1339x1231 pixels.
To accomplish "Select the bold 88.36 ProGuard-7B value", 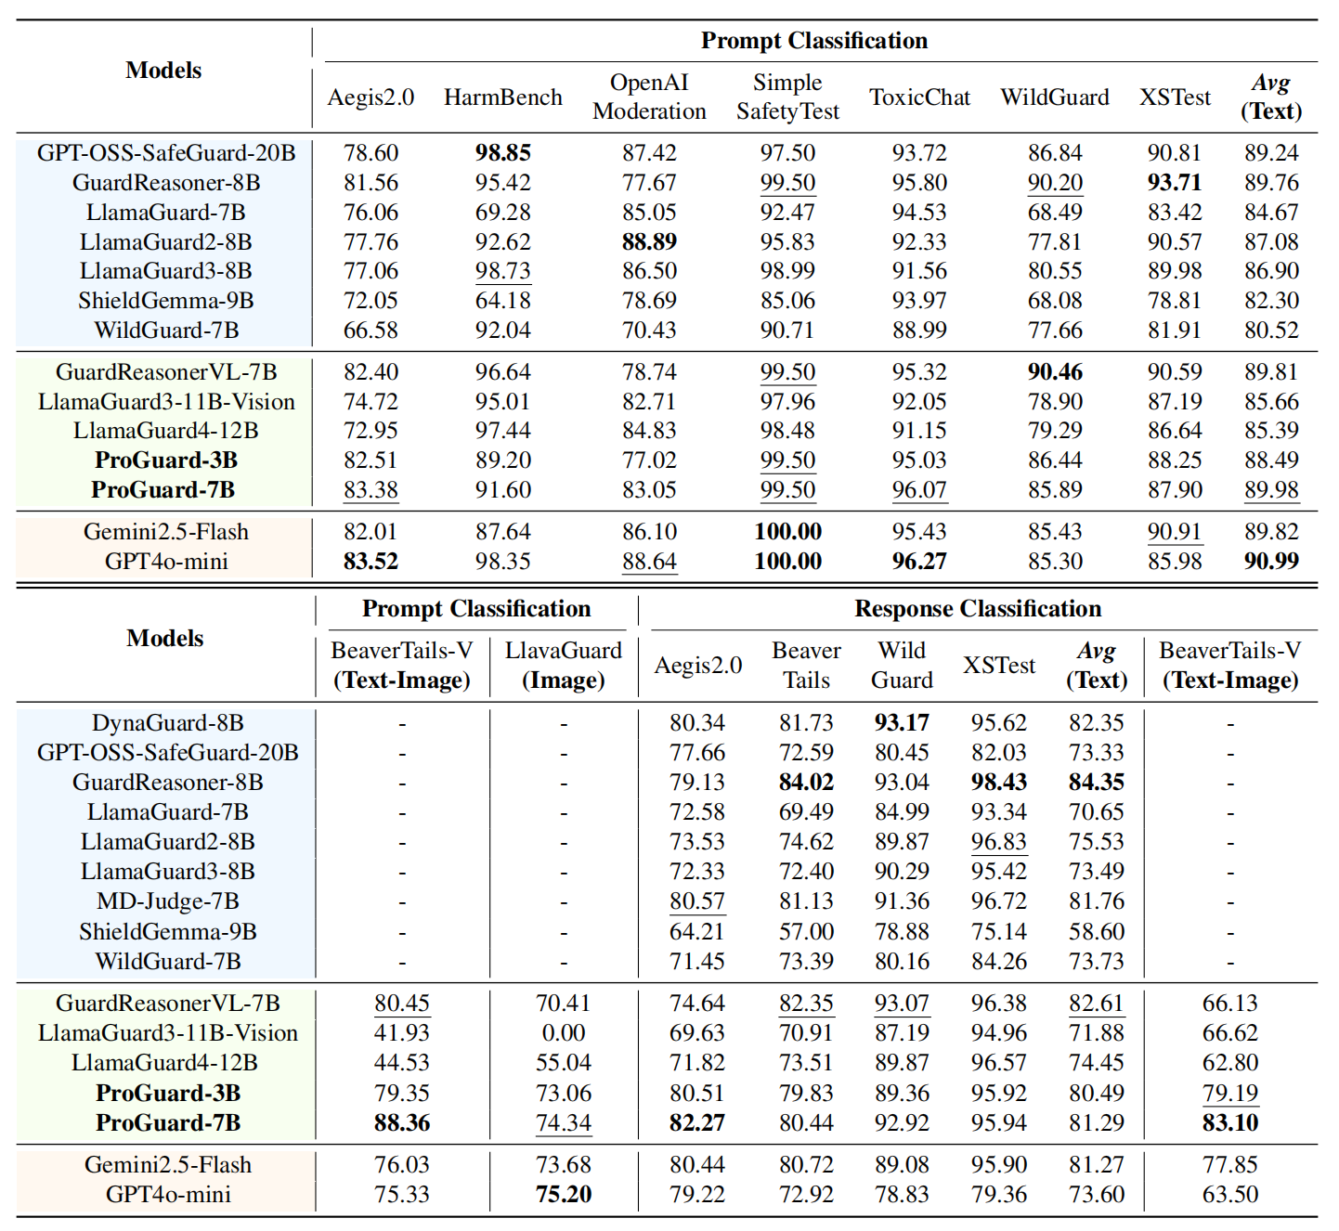I will (x=402, y=1123).
